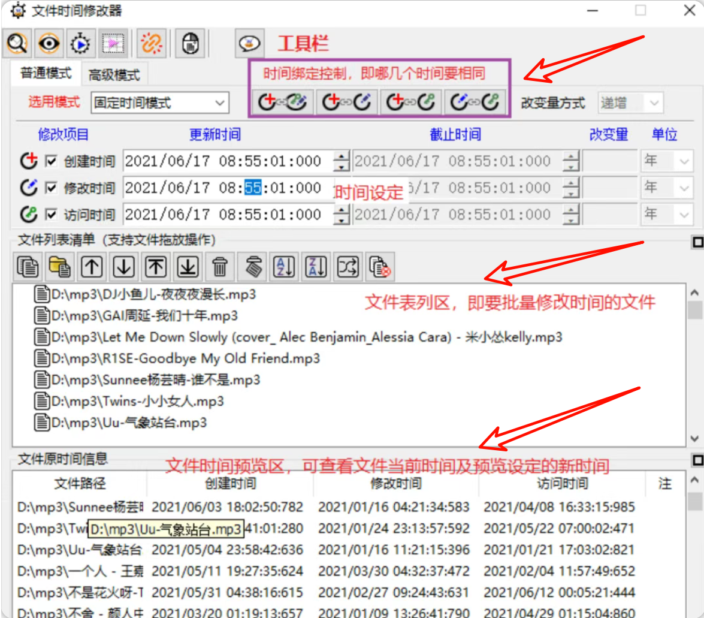The width and height of the screenshot is (704, 618).
Task: Select file R1SE-Goodbye My Old Friend.mp3
Action: click(x=177, y=358)
